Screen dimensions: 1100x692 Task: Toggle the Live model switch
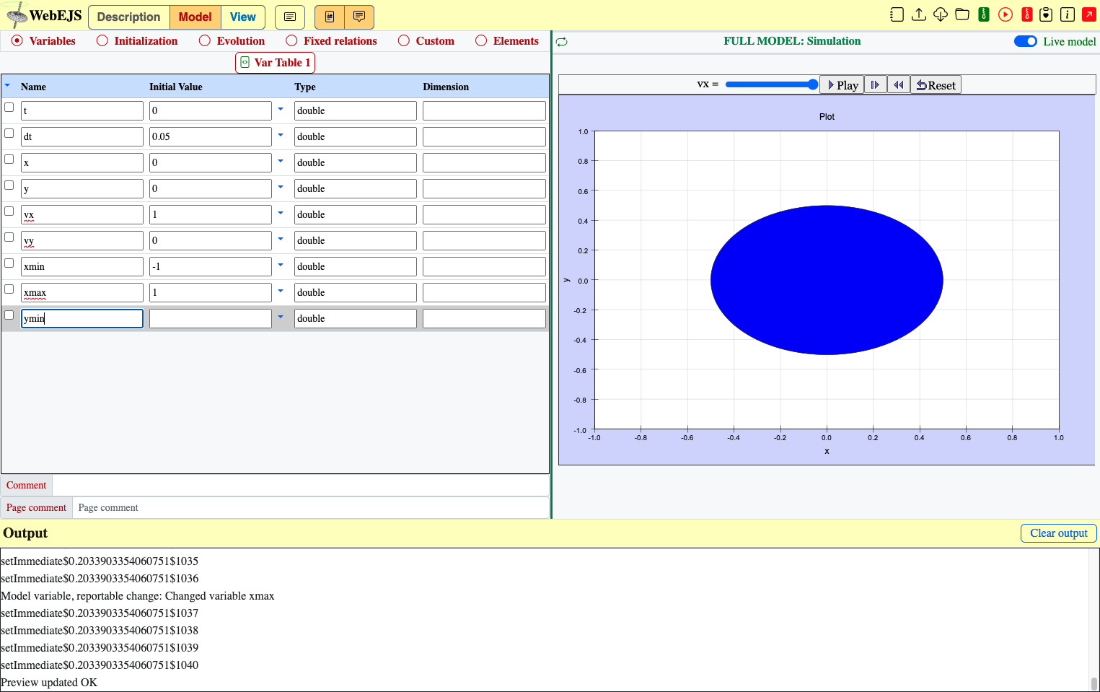coord(1026,41)
